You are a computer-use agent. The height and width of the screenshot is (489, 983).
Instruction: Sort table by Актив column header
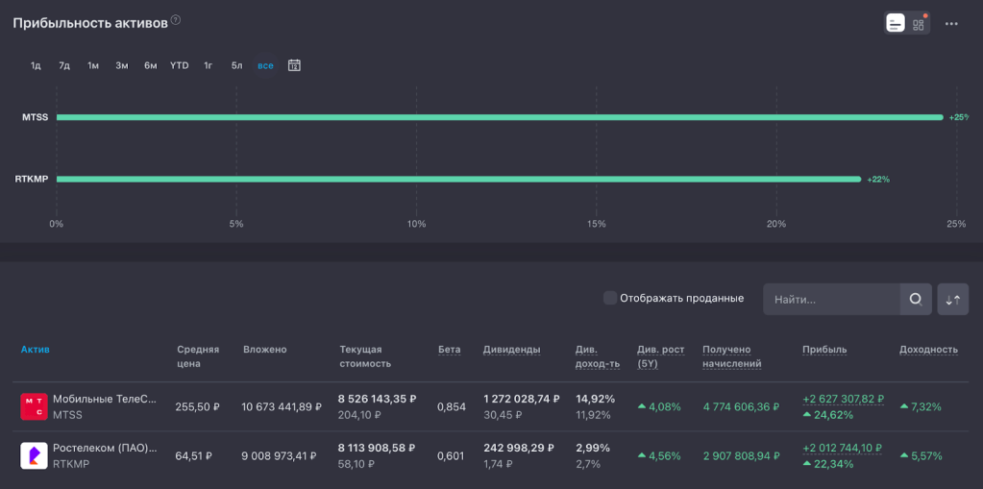[35, 350]
